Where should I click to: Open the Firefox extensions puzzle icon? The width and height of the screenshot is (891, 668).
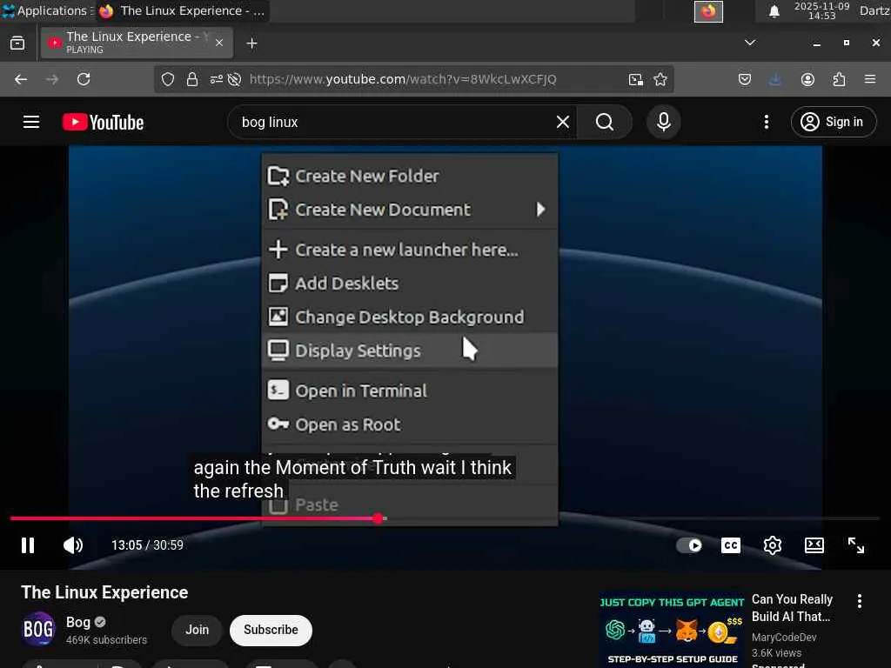[x=839, y=79]
